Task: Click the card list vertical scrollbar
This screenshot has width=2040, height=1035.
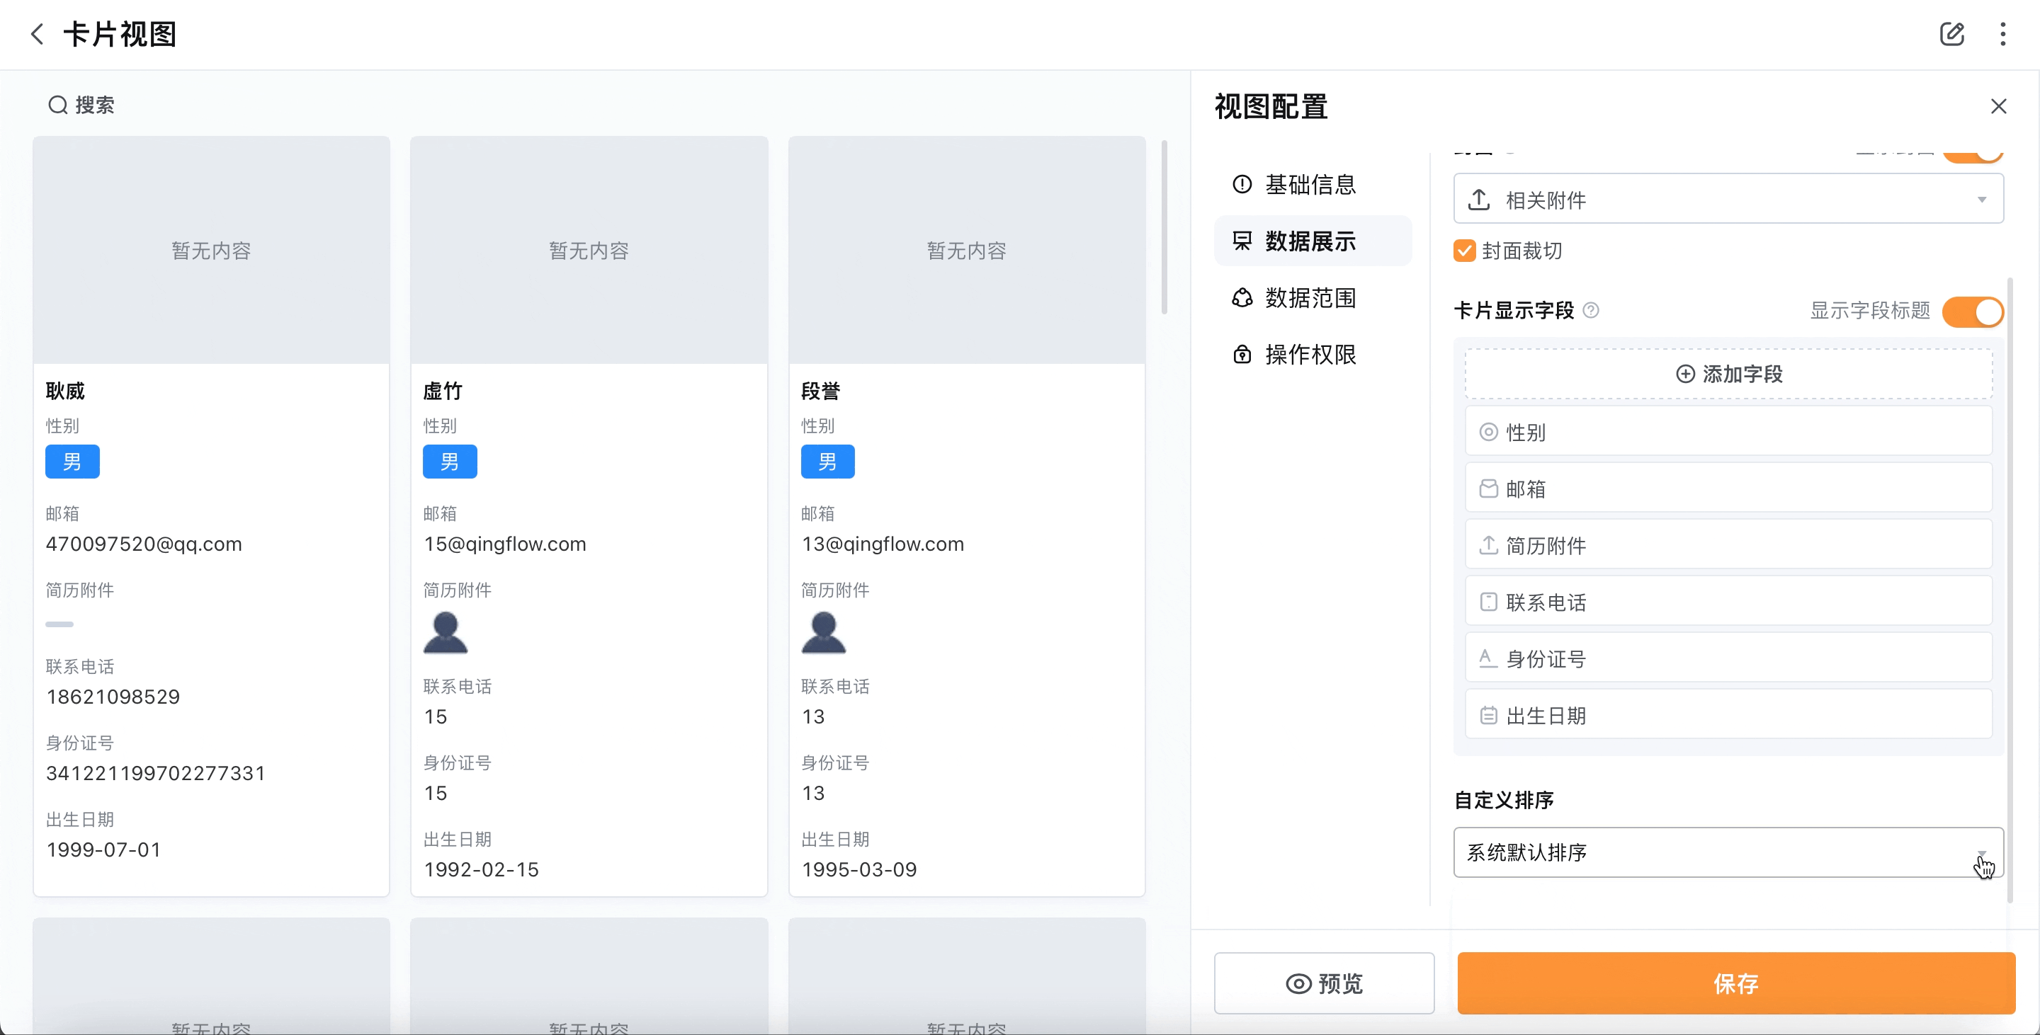Action: click(1164, 227)
